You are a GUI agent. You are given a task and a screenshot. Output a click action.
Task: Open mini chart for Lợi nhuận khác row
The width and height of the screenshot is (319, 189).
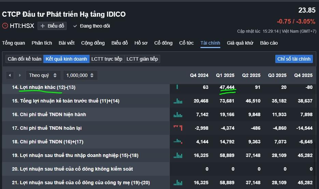click(x=177, y=87)
